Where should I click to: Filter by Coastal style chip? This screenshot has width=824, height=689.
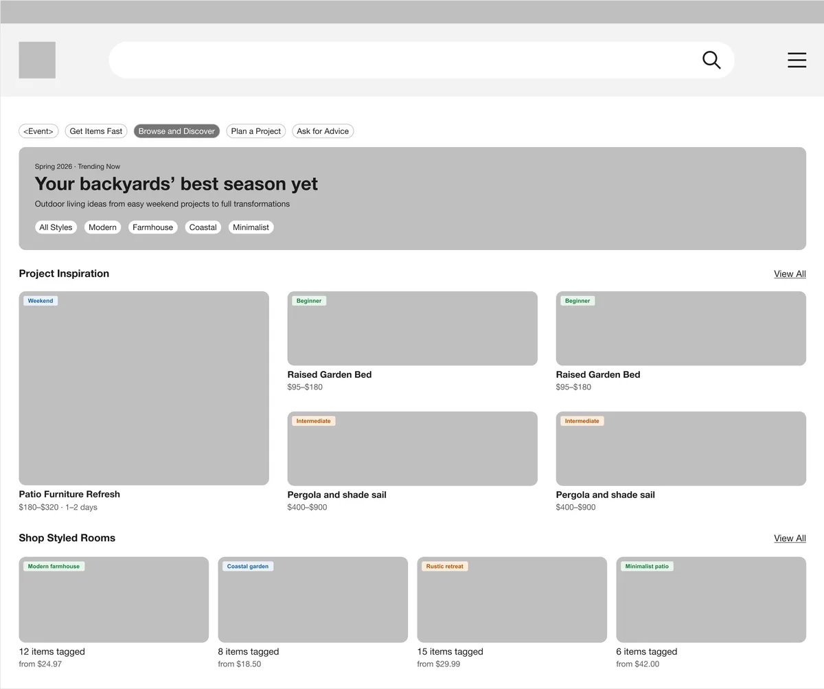[x=203, y=227]
